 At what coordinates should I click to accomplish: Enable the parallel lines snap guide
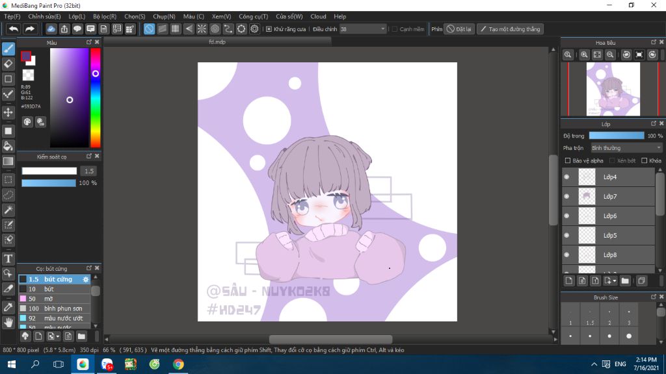(x=162, y=29)
